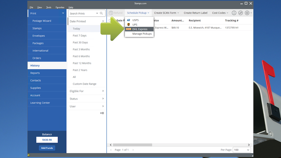The image size is (281, 158).
Task: Click the Add Funds button
Action: tap(47, 148)
